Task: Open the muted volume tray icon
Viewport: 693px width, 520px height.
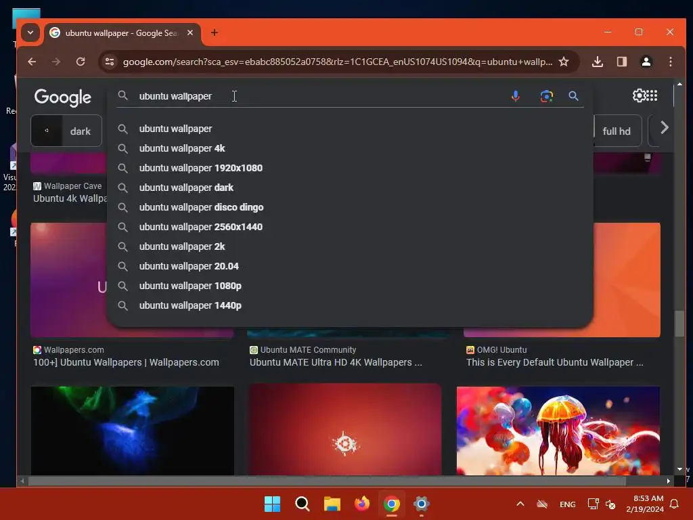Action: point(610,504)
